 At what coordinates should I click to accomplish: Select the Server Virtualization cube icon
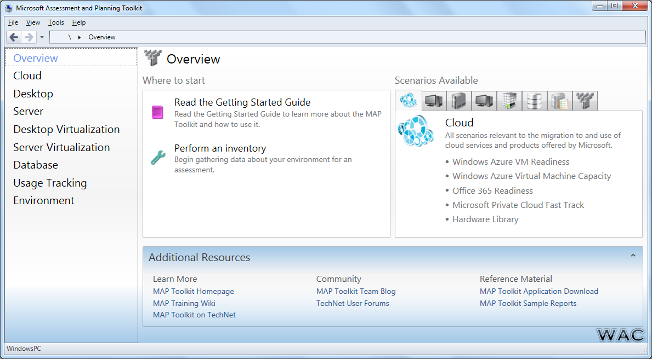click(x=509, y=101)
